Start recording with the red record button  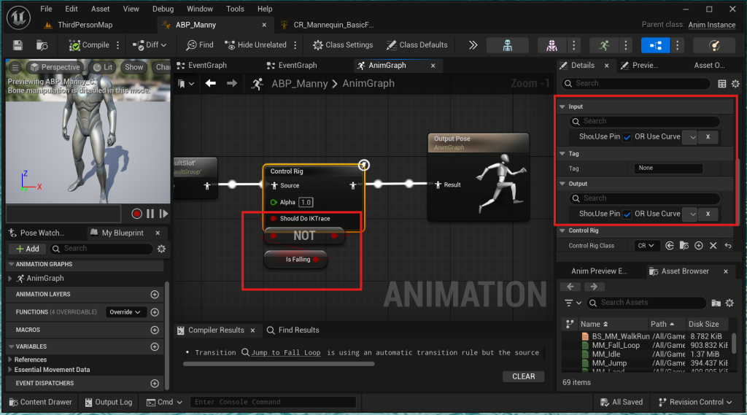[136, 214]
